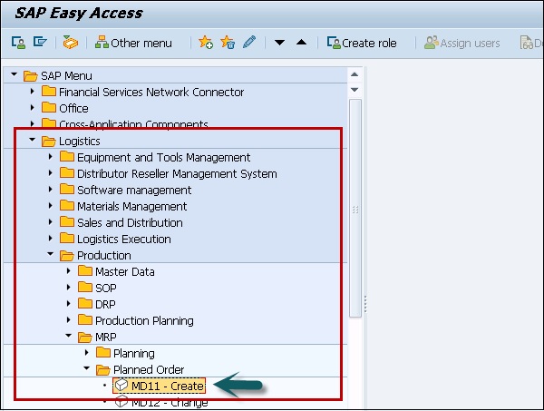This screenshot has height=411, width=544.
Task: Expand the DRP folder
Action: click(x=69, y=303)
